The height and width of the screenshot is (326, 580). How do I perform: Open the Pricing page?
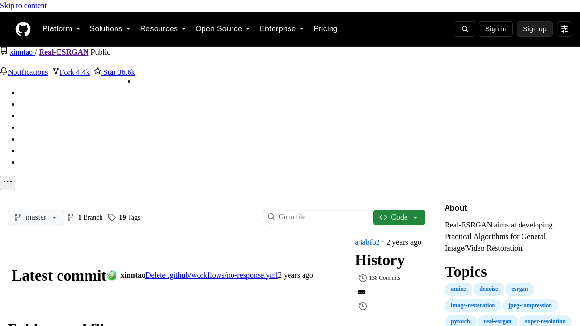(x=325, y=29)
